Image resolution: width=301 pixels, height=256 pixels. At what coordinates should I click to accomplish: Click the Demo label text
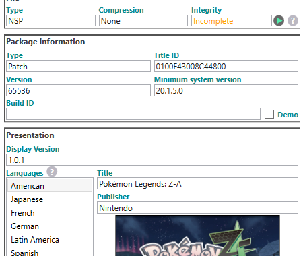click(288, 115)
